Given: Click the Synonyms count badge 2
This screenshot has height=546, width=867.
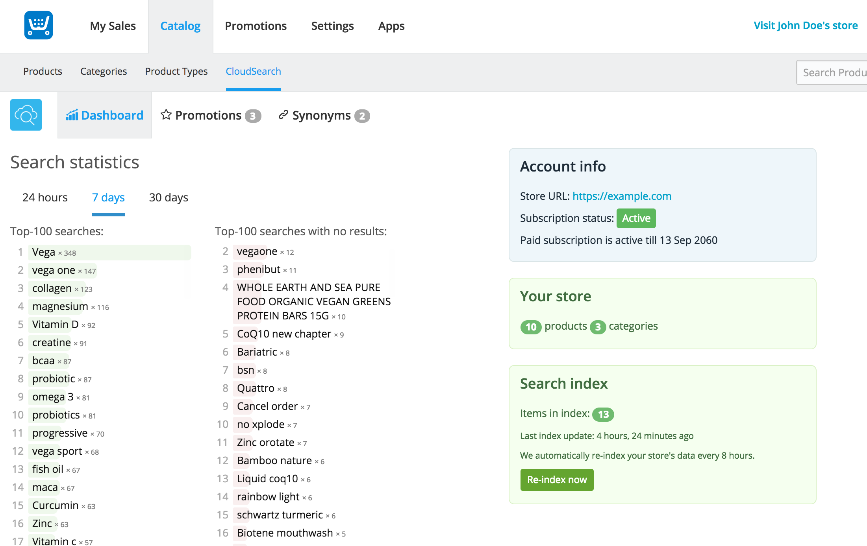Looking at the screenshot, I should point(362,116).
